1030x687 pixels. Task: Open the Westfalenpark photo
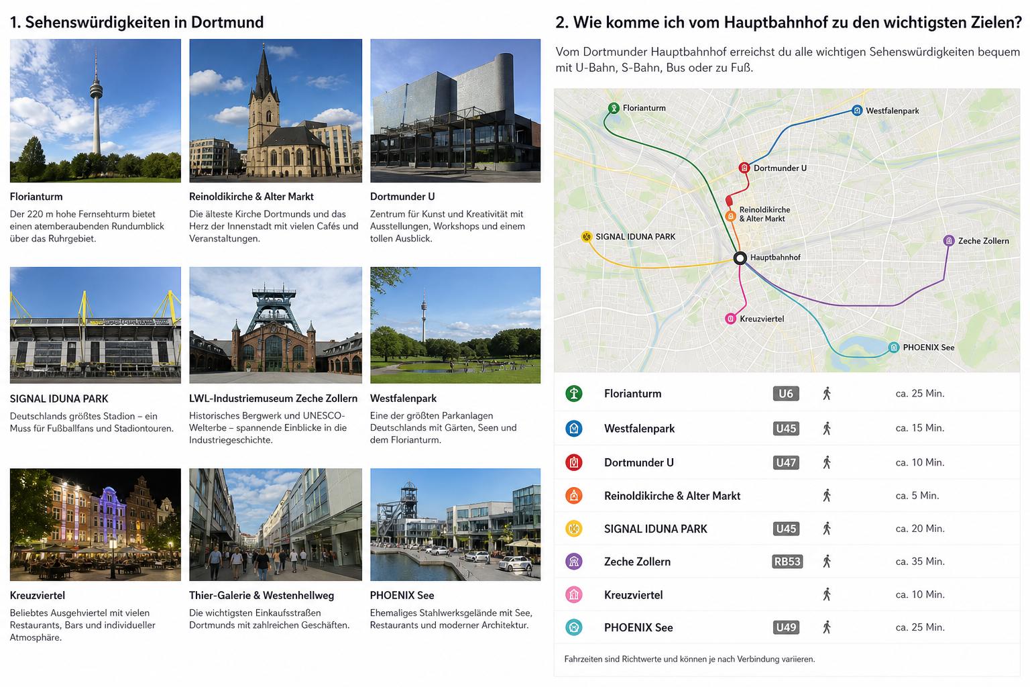[455, 325]
